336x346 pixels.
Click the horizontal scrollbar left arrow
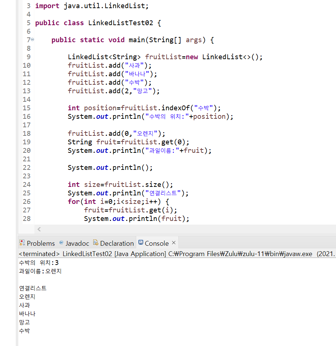point(39,229)
